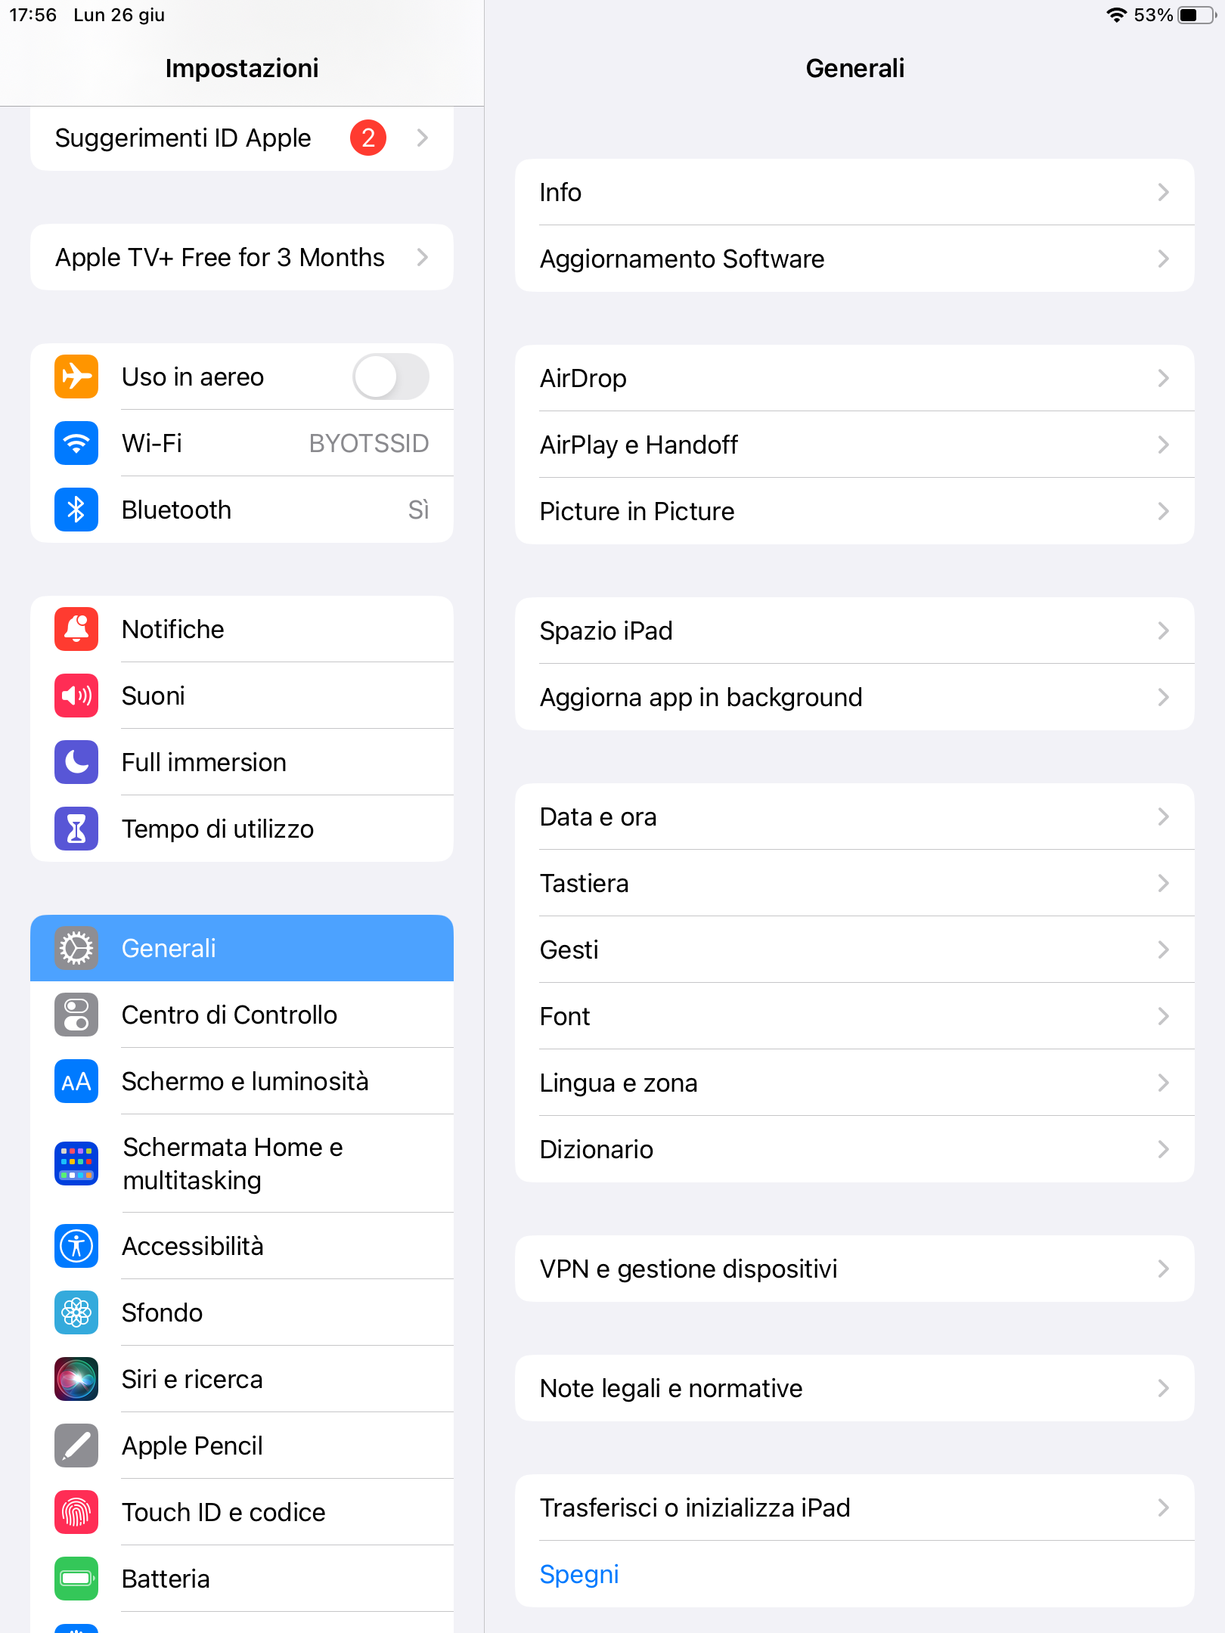The image size is (1225, 1633).
Task: Open the Info row in Generali
Action: [854, 192]
